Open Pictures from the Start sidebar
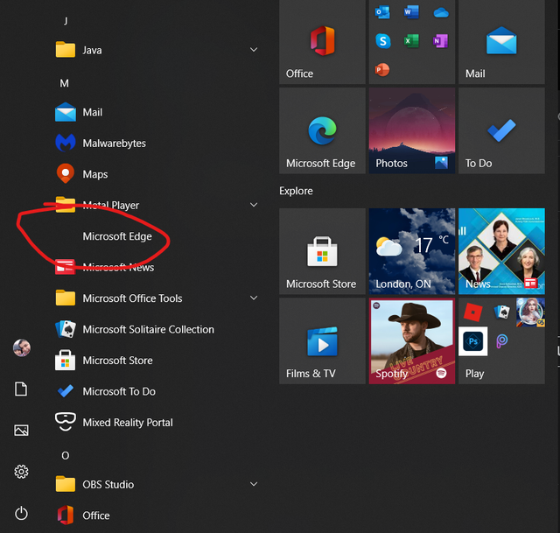The width and height of the screenshot is (560, 533). click(x=21, y=430)
